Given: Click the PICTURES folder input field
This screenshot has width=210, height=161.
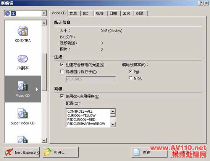Looking at the screenshot, I should (x=90, y=80).
